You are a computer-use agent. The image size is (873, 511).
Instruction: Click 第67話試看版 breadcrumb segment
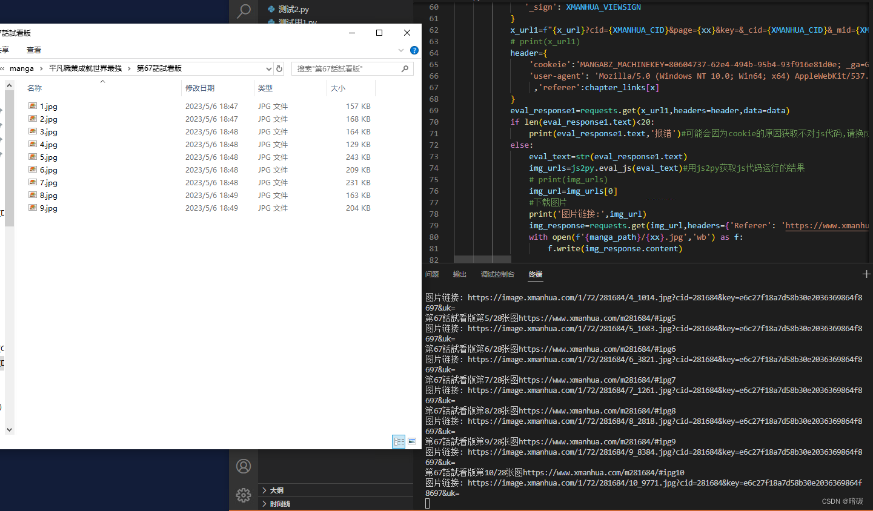[159, 68]
